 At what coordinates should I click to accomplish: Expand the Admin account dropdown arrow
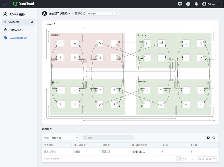218,4
